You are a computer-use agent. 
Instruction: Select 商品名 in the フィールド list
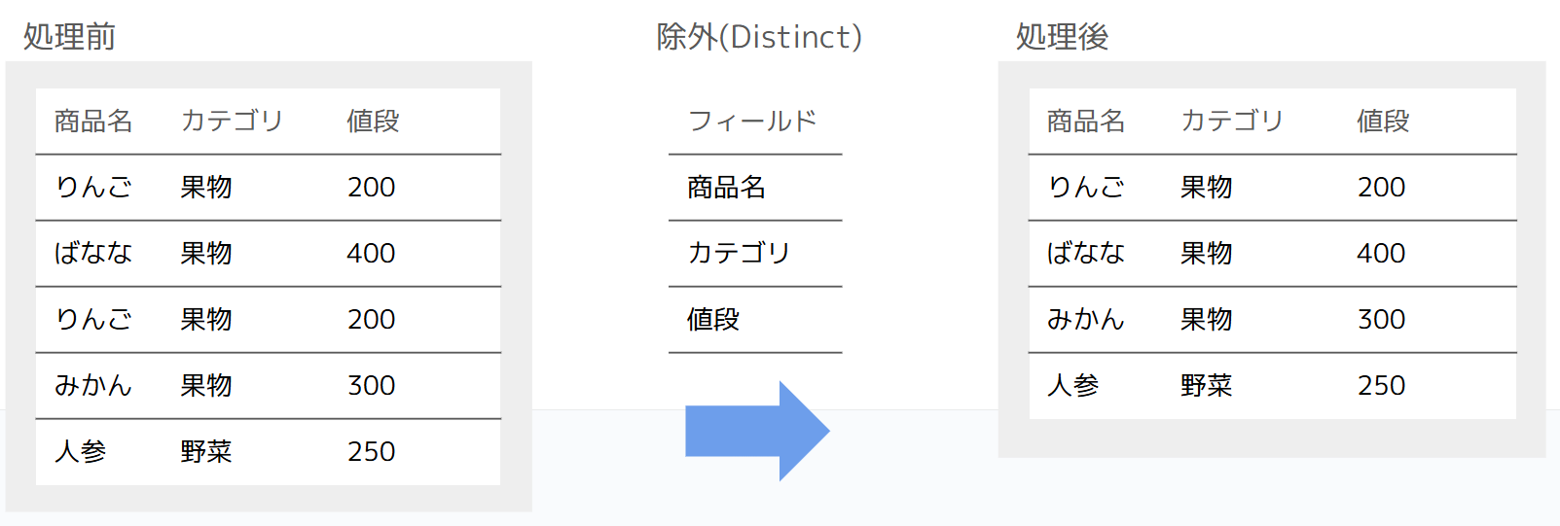click(727, 187)
